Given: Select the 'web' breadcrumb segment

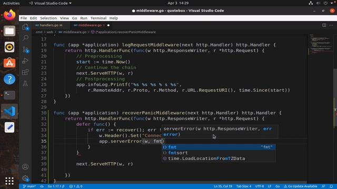Looking at the screenshot, I should (49, 32).
